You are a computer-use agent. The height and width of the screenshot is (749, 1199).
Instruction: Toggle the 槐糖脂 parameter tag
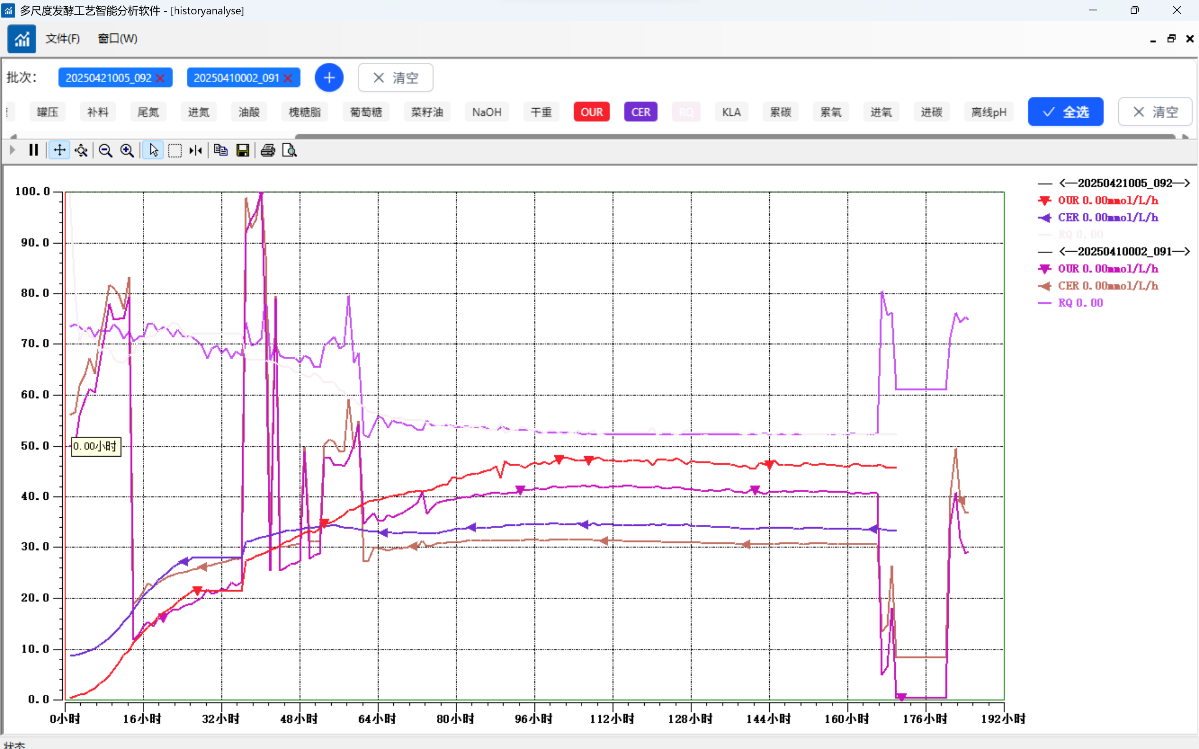(305, 112)
